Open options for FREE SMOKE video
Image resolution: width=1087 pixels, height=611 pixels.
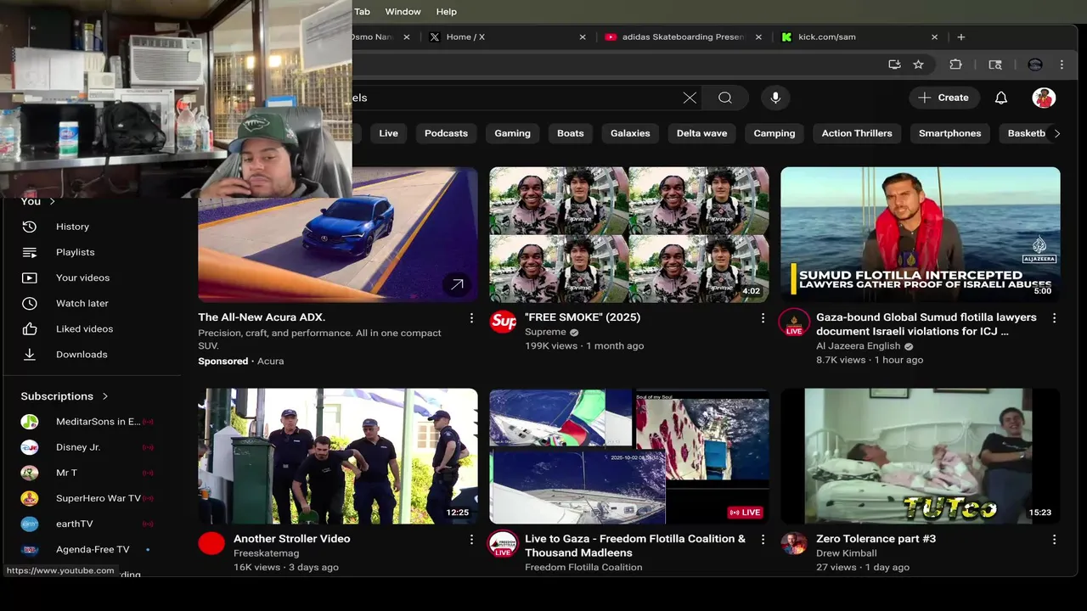click(x=763, y=317)
